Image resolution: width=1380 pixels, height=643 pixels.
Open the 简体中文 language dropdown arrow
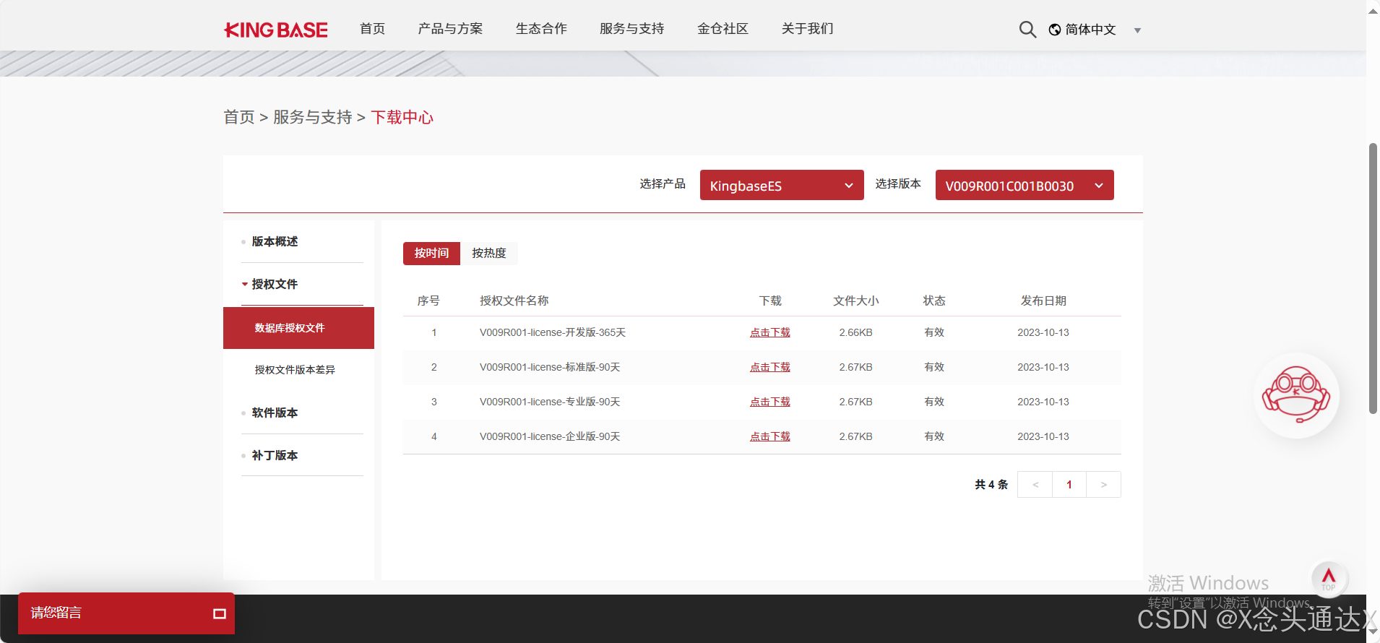1137,30
